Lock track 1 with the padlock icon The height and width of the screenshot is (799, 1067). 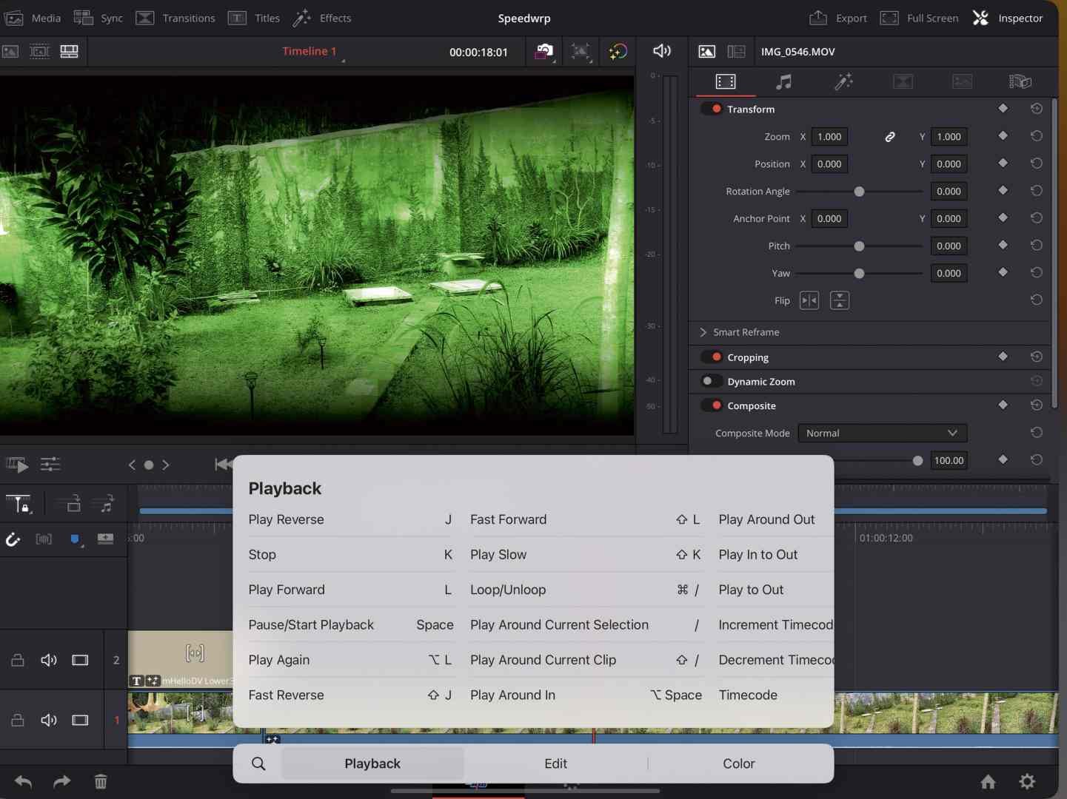coord(18,721)
